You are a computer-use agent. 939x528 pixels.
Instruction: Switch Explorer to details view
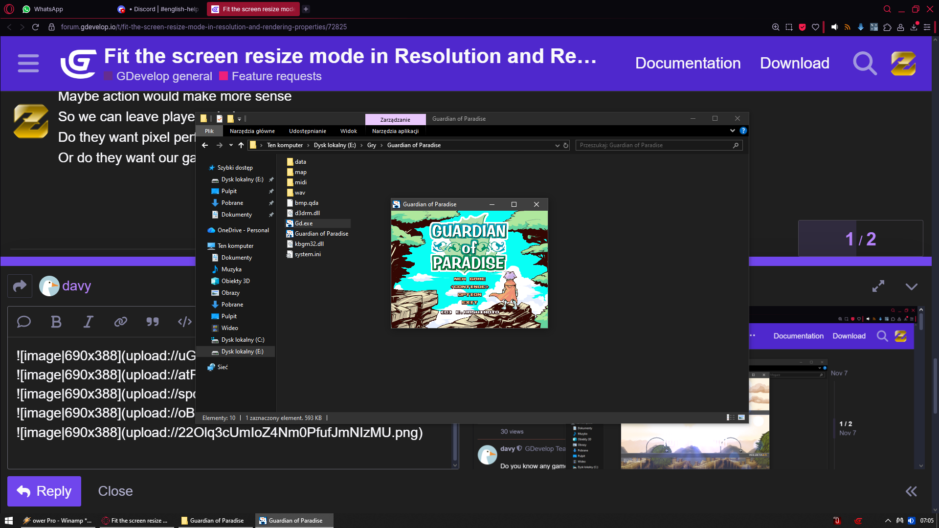731,418
